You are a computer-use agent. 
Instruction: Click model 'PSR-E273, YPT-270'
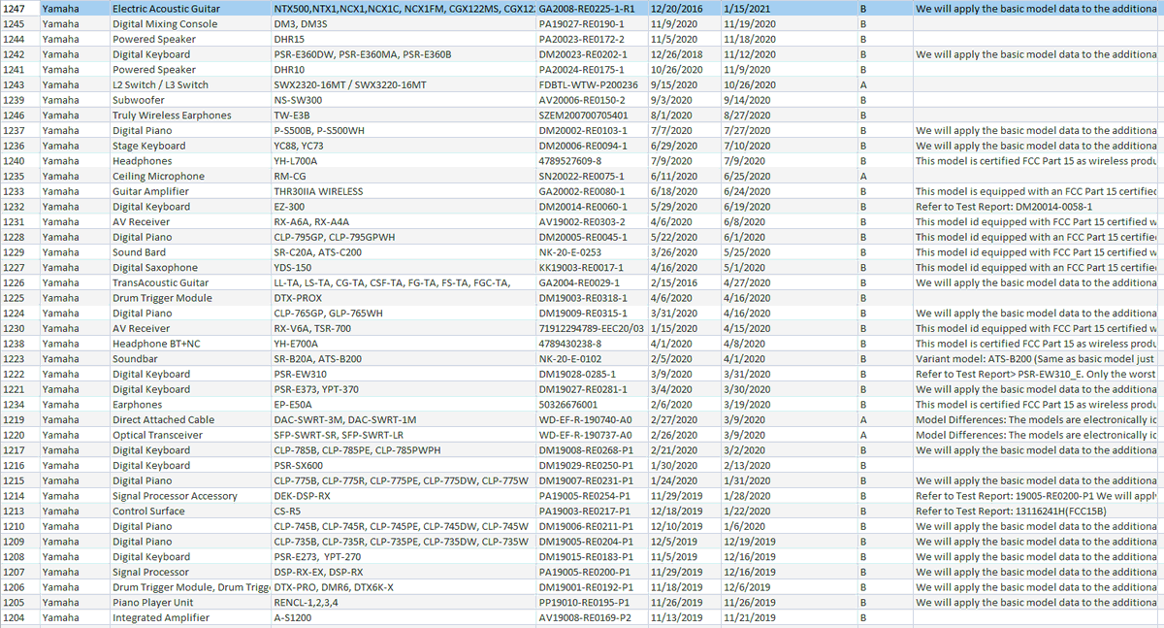point(403,557)
